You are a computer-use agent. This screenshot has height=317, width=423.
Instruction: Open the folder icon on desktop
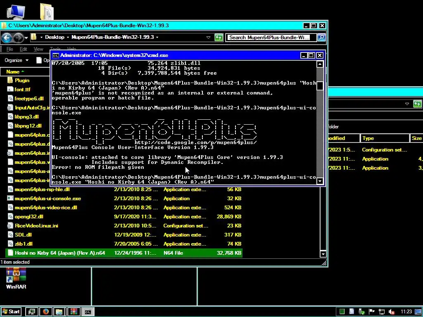[x=47, y=11]
